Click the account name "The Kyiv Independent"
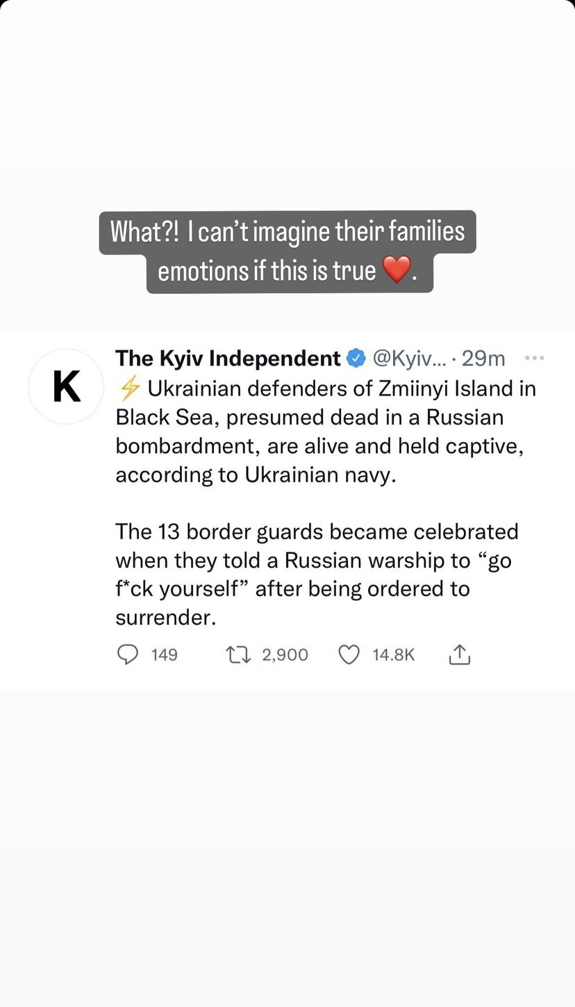Image resolution: width=575 pixels, height=1007 pixels. (228, 359)
